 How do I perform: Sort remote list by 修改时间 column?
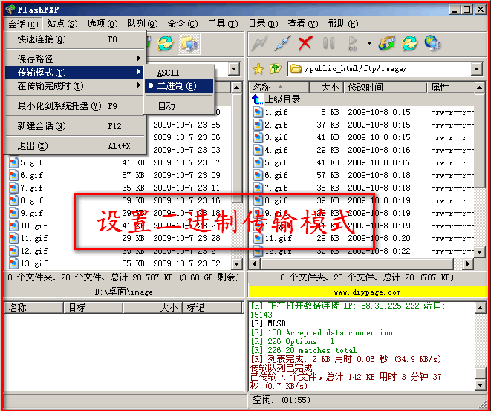pyautogui.click(x=386, y=88)
